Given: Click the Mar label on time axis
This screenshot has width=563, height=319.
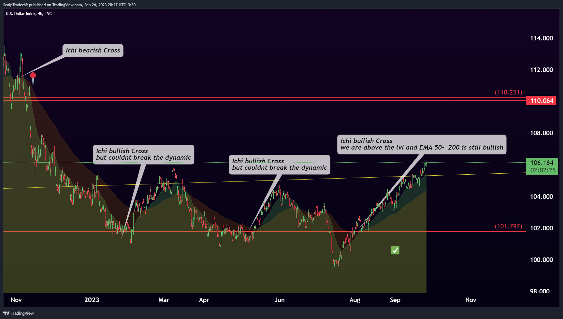Looking at the screenshot, I should [x=164, y=300].
